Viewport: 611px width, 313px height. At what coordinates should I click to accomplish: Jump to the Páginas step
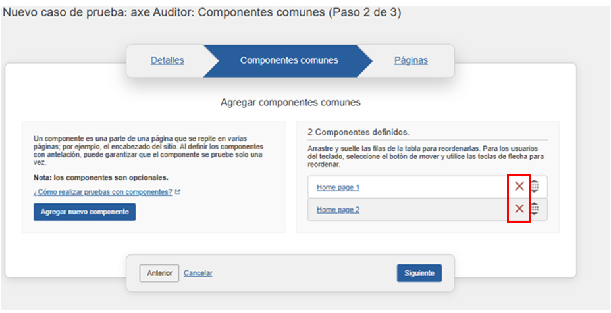(411, 60)
